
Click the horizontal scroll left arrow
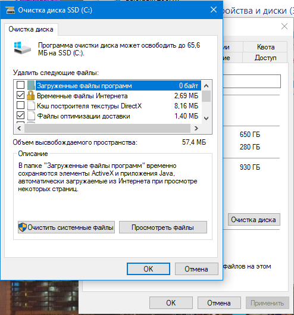pos(19,128)
